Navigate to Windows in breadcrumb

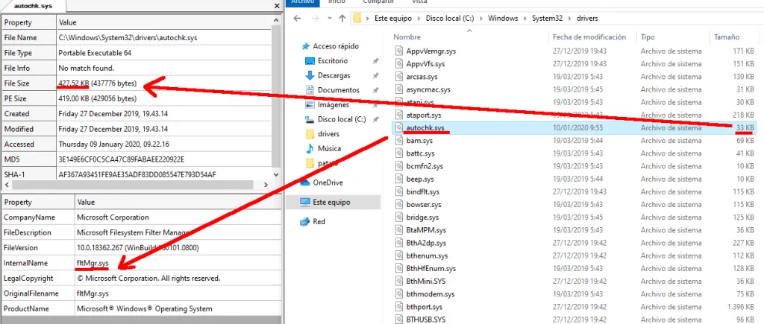point(503,19)
